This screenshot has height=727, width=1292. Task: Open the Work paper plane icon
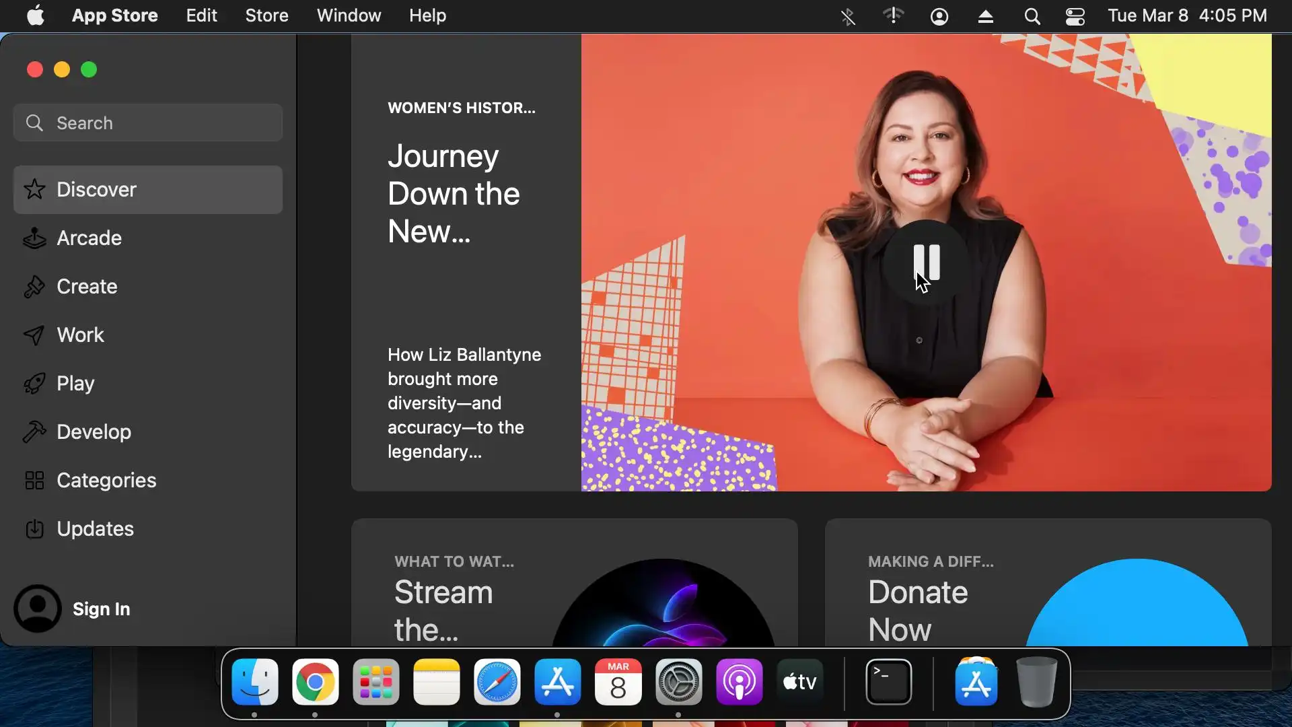click(x=34, y=335)
